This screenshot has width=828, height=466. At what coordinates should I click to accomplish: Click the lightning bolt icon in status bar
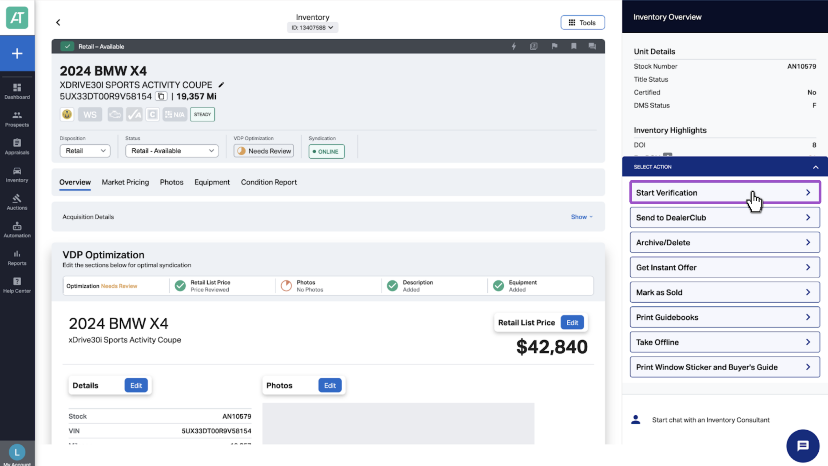514,46
